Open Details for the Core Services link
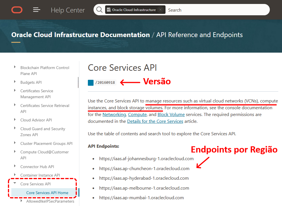The height and width of the screenshot is (206, 282). click(x=155, y=121)
